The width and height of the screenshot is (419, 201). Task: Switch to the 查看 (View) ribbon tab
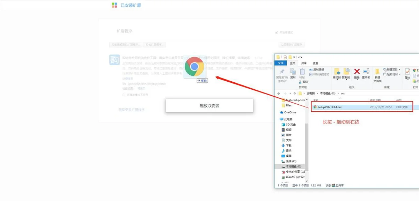(316, 63)
